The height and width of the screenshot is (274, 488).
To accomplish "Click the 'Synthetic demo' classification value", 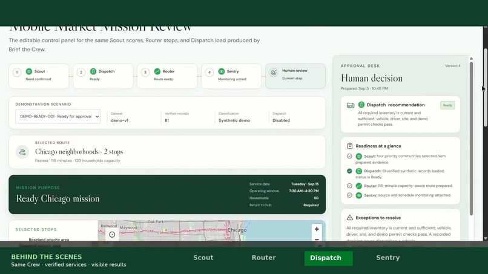I will tap(234, 120).
